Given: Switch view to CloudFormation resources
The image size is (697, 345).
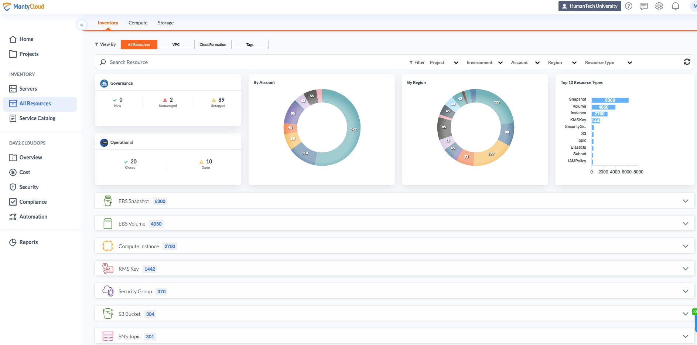Looking at the screenshot, I should coord(213,44).
